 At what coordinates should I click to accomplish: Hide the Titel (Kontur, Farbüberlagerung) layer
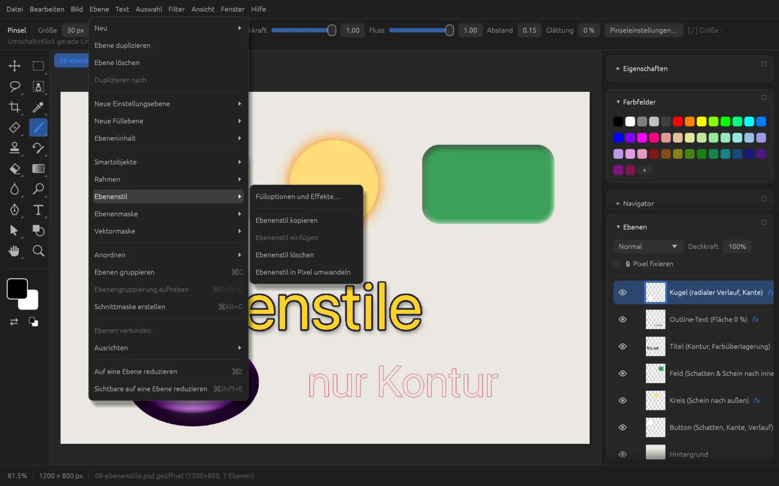pos(622,347)
